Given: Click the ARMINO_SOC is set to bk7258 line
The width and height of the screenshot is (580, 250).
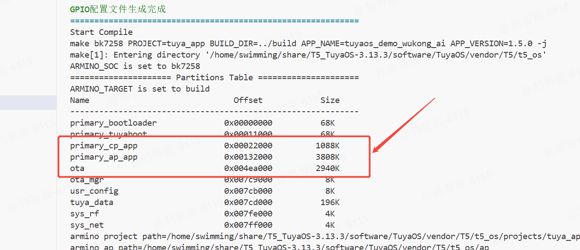Looking at the screenshot, I should 135,66.
